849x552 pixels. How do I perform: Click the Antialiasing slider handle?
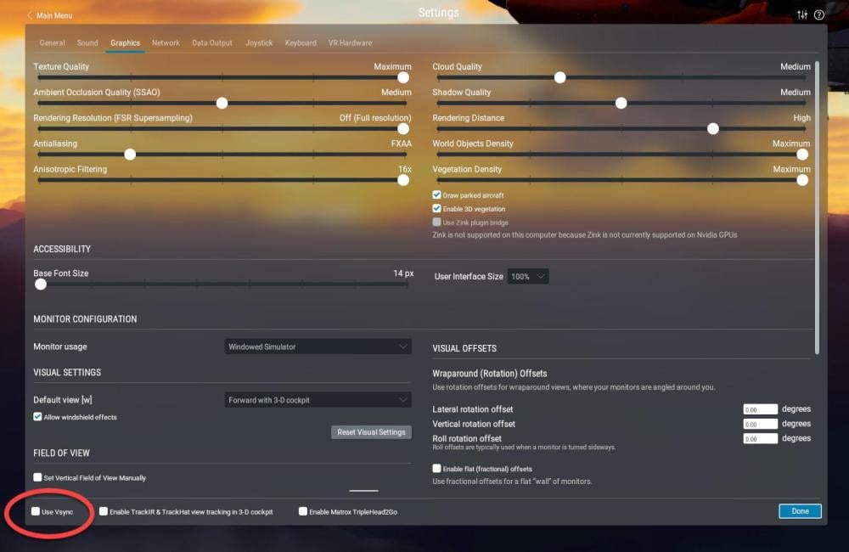tap(130, 155)
